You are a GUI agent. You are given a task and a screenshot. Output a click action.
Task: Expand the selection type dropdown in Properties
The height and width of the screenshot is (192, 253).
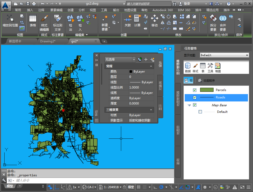point(134,59)
